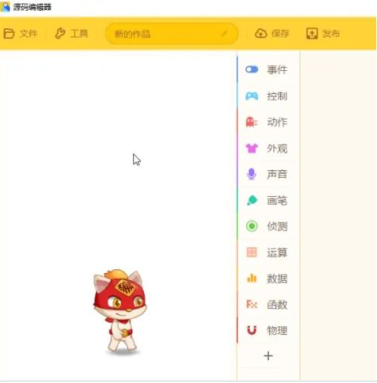Click the pencil icon in name field
This screenshot has height=383, width=377.
click(224, 34)
